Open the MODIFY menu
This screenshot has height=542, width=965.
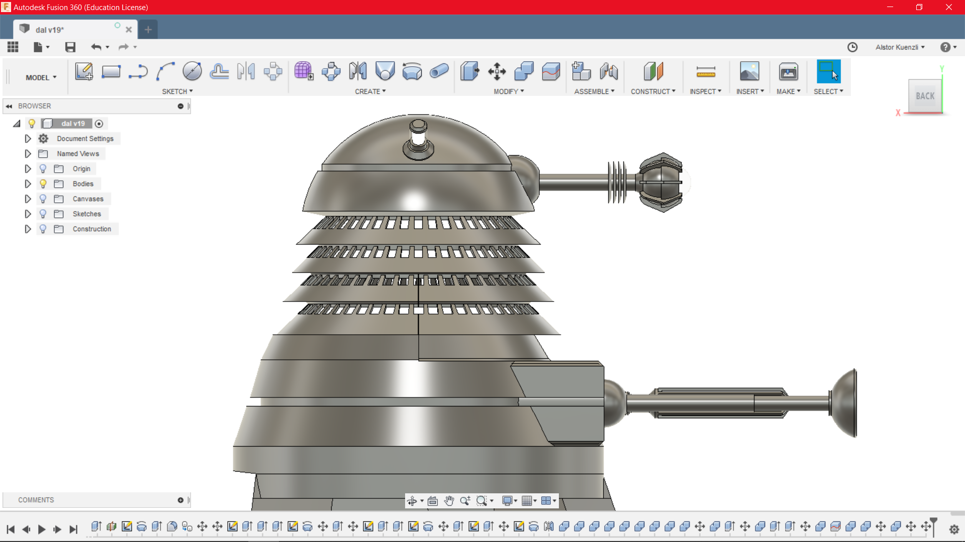pos(509,91)
